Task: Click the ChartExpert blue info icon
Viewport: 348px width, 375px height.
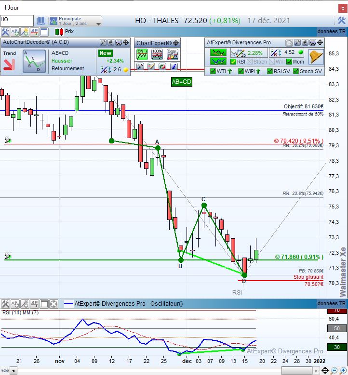Action: click(x=174, y=66)
